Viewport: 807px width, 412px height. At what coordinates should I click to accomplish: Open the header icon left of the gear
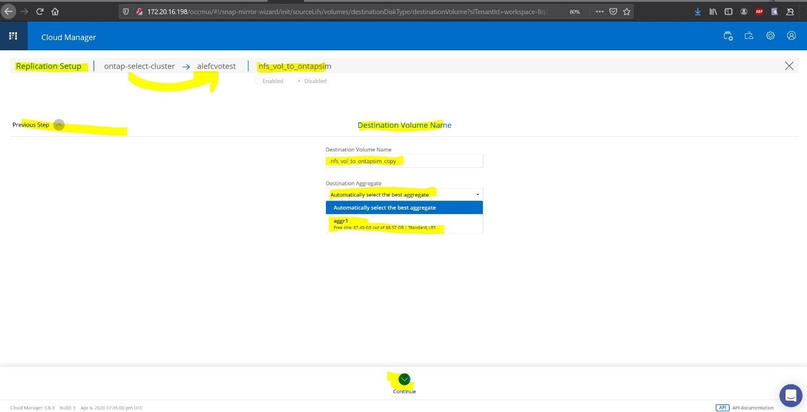[x=749, y=36]
